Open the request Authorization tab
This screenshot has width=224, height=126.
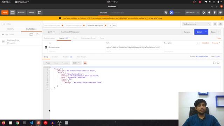point(49,38)
